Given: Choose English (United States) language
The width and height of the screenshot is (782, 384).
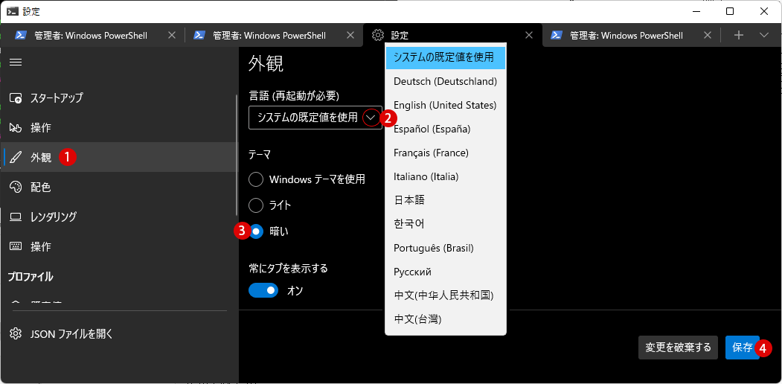Looking at the screenshot, I should (x=446, y=105).
